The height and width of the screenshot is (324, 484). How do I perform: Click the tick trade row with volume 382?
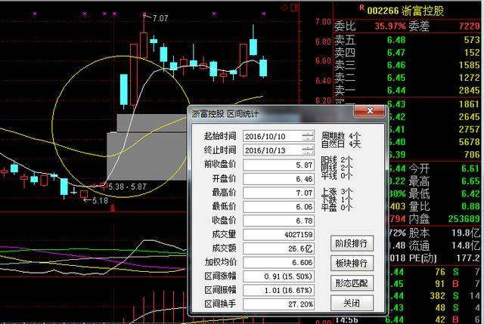tap(436, 296)
